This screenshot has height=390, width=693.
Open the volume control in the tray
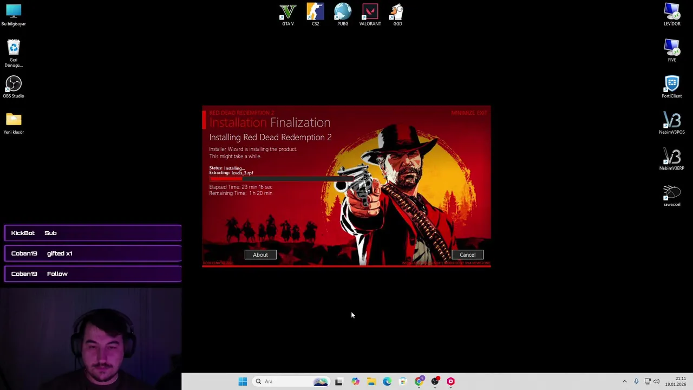tap(657, 381)
